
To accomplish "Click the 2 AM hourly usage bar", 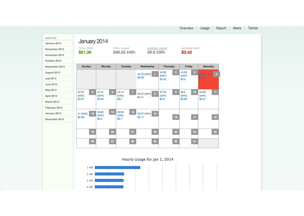I will click(109, 174).
